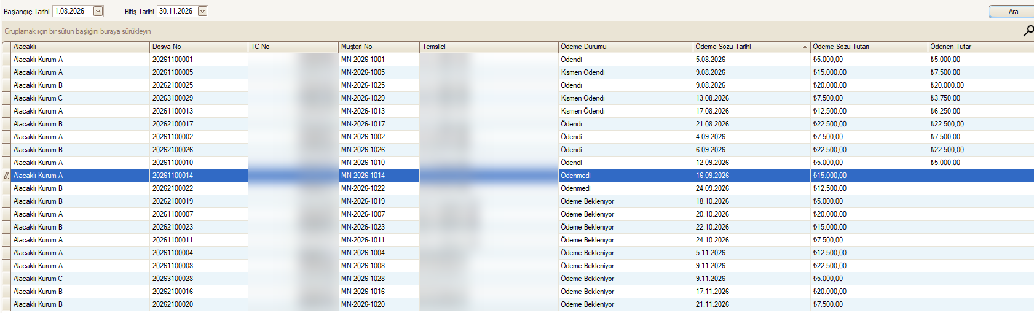
Task: Click paid amount ₺6.250,00
Action: (x=945, y=111)
